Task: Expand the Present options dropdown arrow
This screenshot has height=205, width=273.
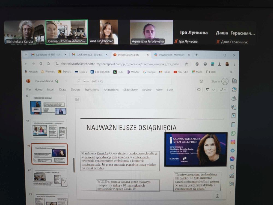Action: pyautogui.click(x=213, y=90)
